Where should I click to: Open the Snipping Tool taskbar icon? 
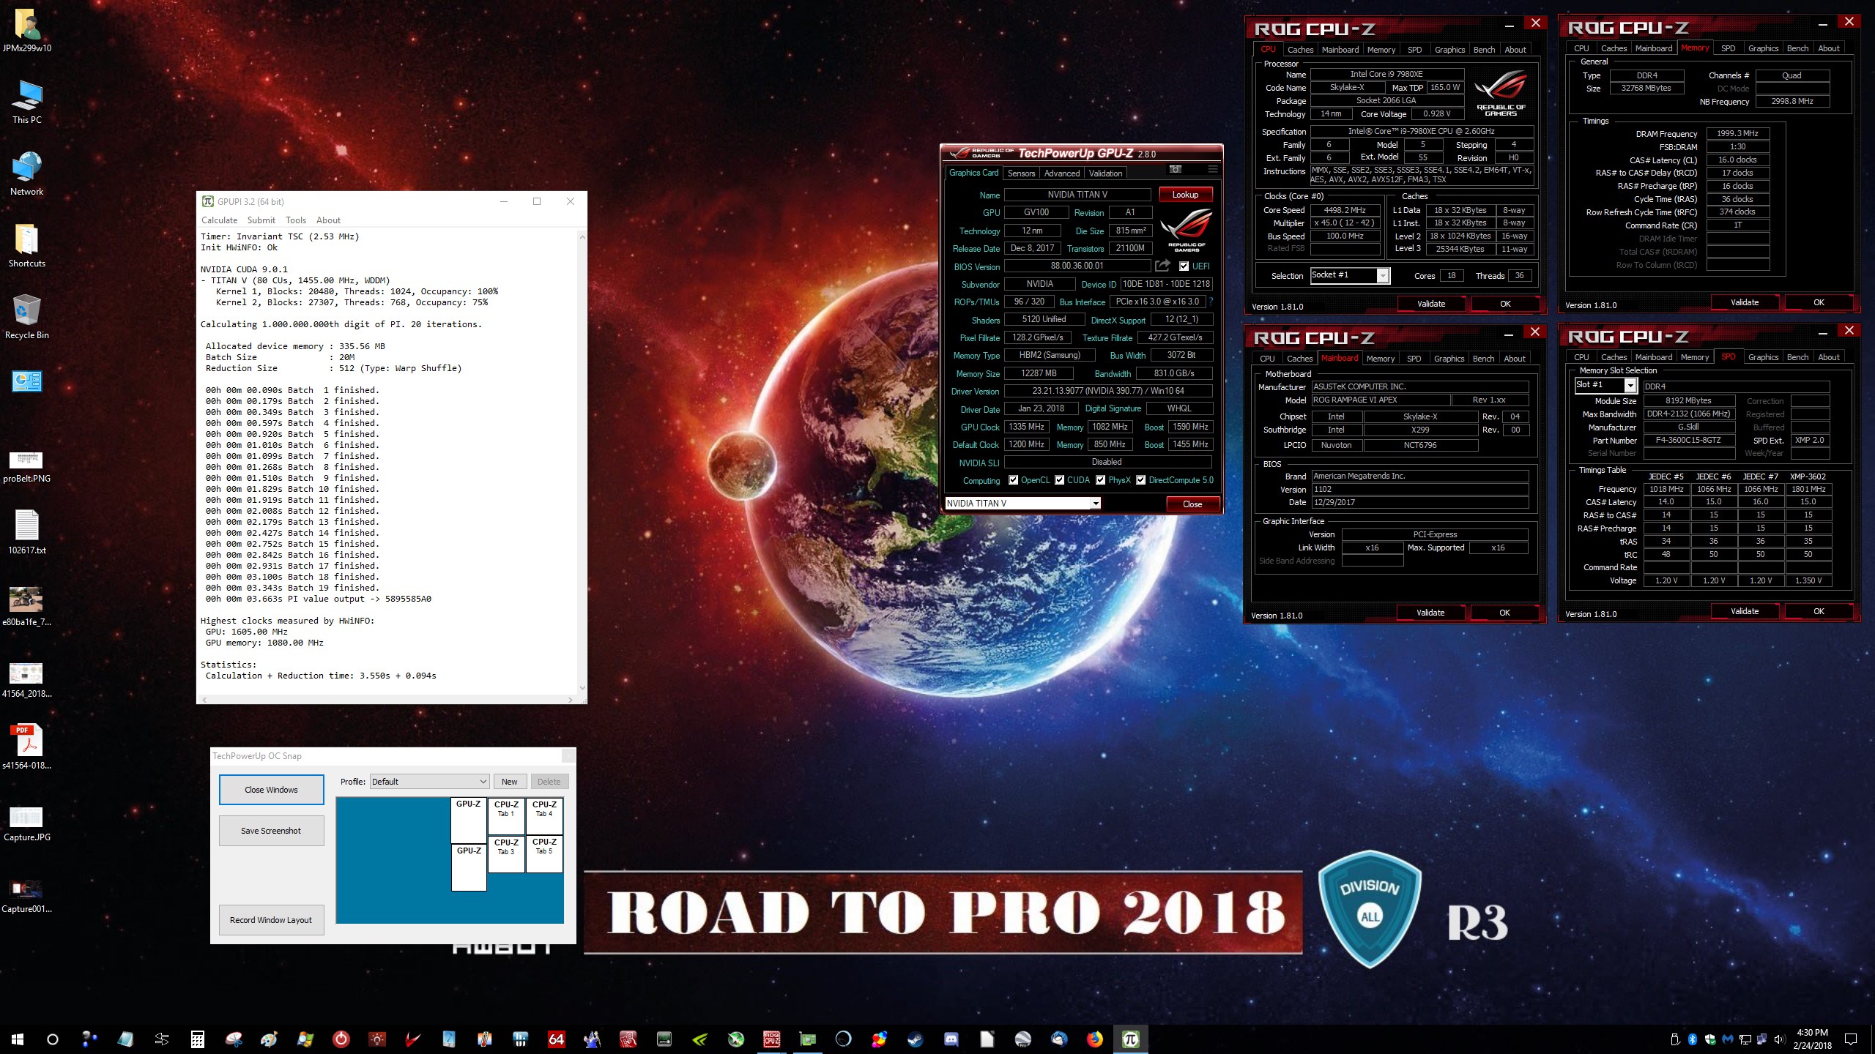click(x=234, y=1039)
